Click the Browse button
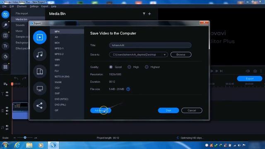 click(x=181, y=55)
